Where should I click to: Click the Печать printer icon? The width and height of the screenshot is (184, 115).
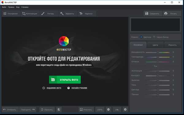point(166,13)
